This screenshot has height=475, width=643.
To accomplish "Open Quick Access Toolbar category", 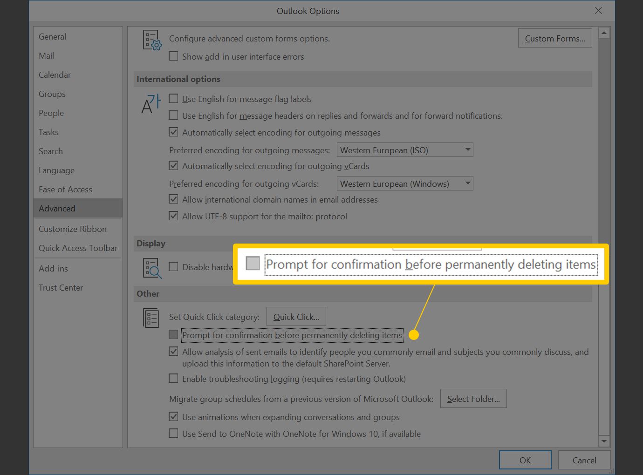I will (x=78, y=248).
